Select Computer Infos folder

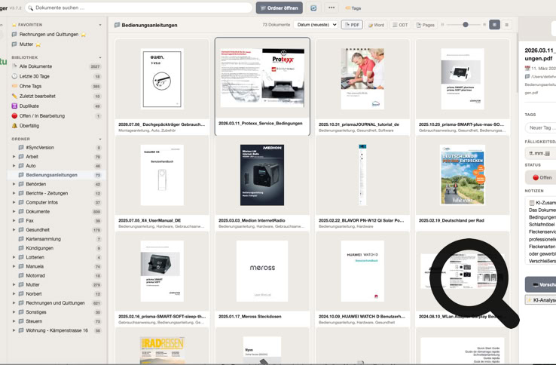pos(57,202)
